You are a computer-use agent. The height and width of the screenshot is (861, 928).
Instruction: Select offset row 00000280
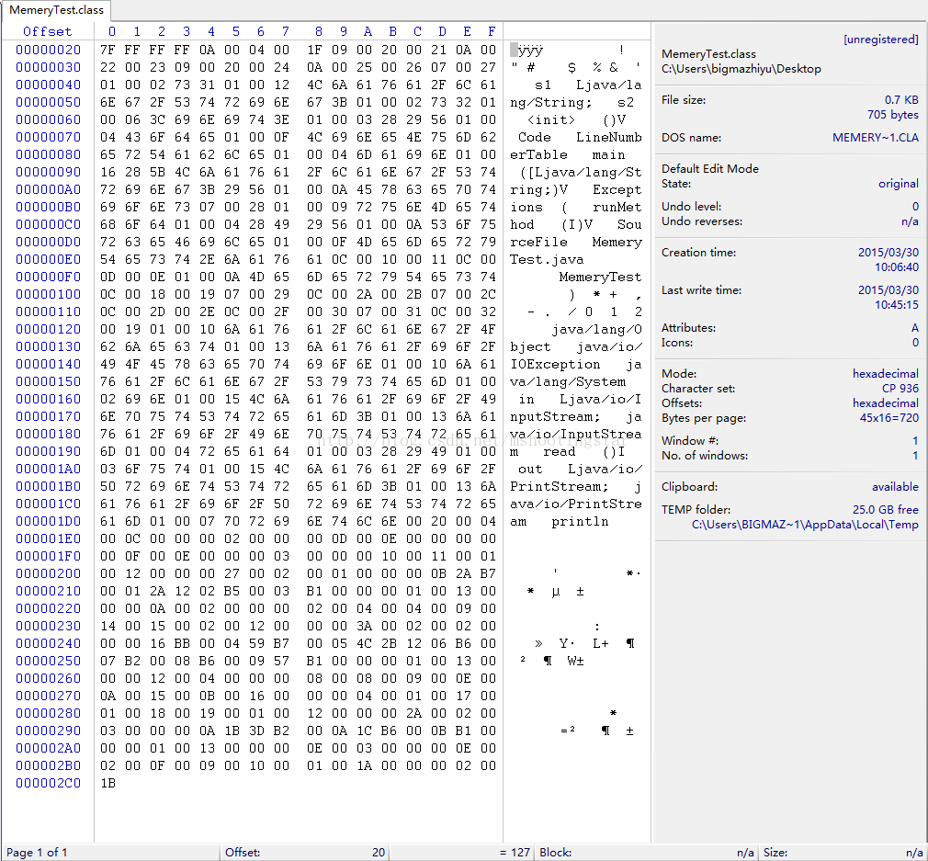[48, 713]
